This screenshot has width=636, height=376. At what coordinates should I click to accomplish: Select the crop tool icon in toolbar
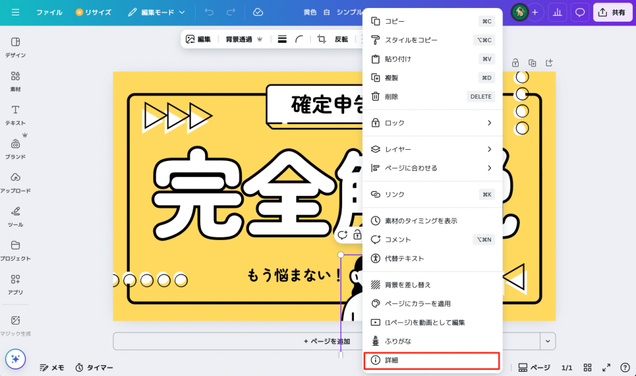(321, 39)
